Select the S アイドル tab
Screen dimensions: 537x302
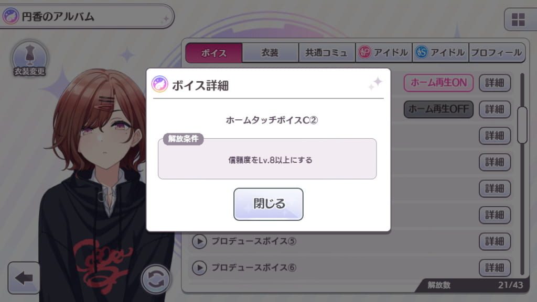(441, 53)
